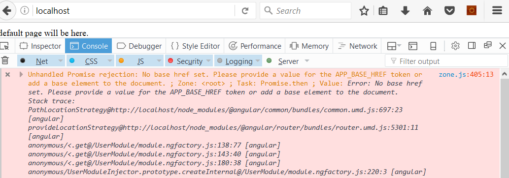Switch to the Network tab

pyautogui.click(x=357, y=46)
